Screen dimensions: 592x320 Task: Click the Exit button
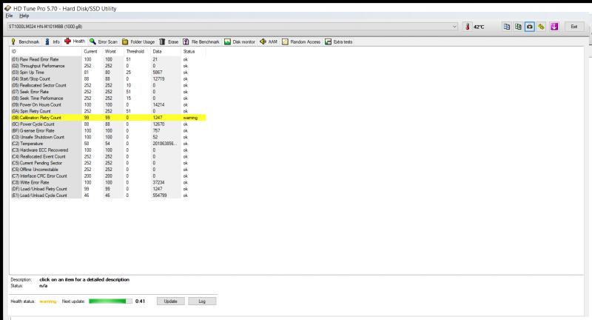pyautogui.click(x=574, y=27)
